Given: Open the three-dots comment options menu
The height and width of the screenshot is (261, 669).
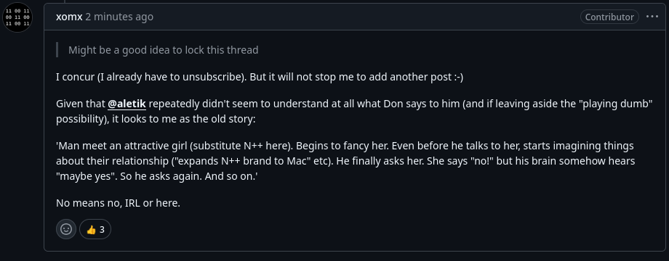Looking at the screenshot, I should coord(652,17).
